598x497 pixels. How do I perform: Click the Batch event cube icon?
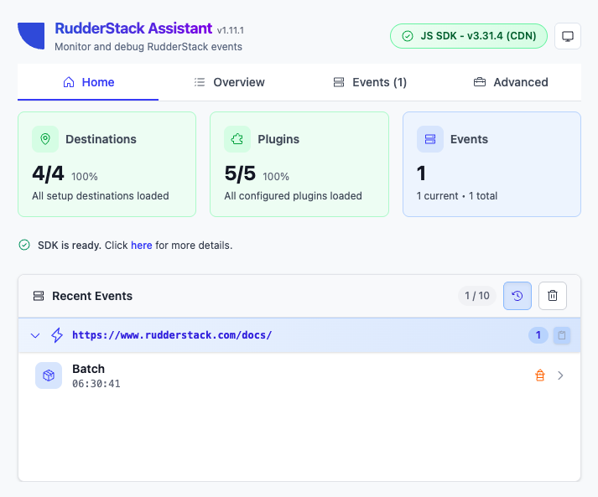(x=49, y=375)
